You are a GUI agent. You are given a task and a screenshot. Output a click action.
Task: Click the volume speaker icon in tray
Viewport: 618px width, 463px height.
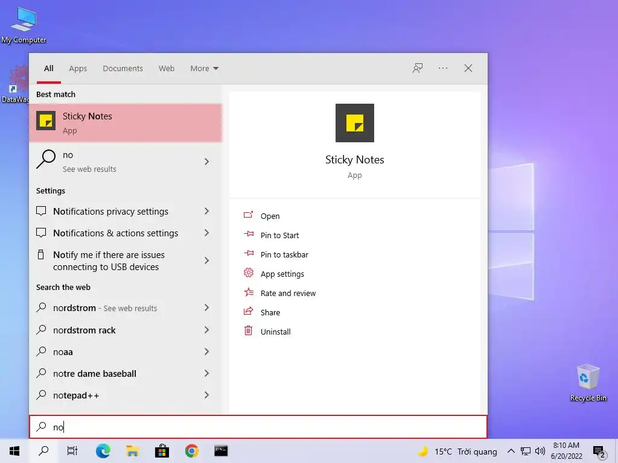540,451
